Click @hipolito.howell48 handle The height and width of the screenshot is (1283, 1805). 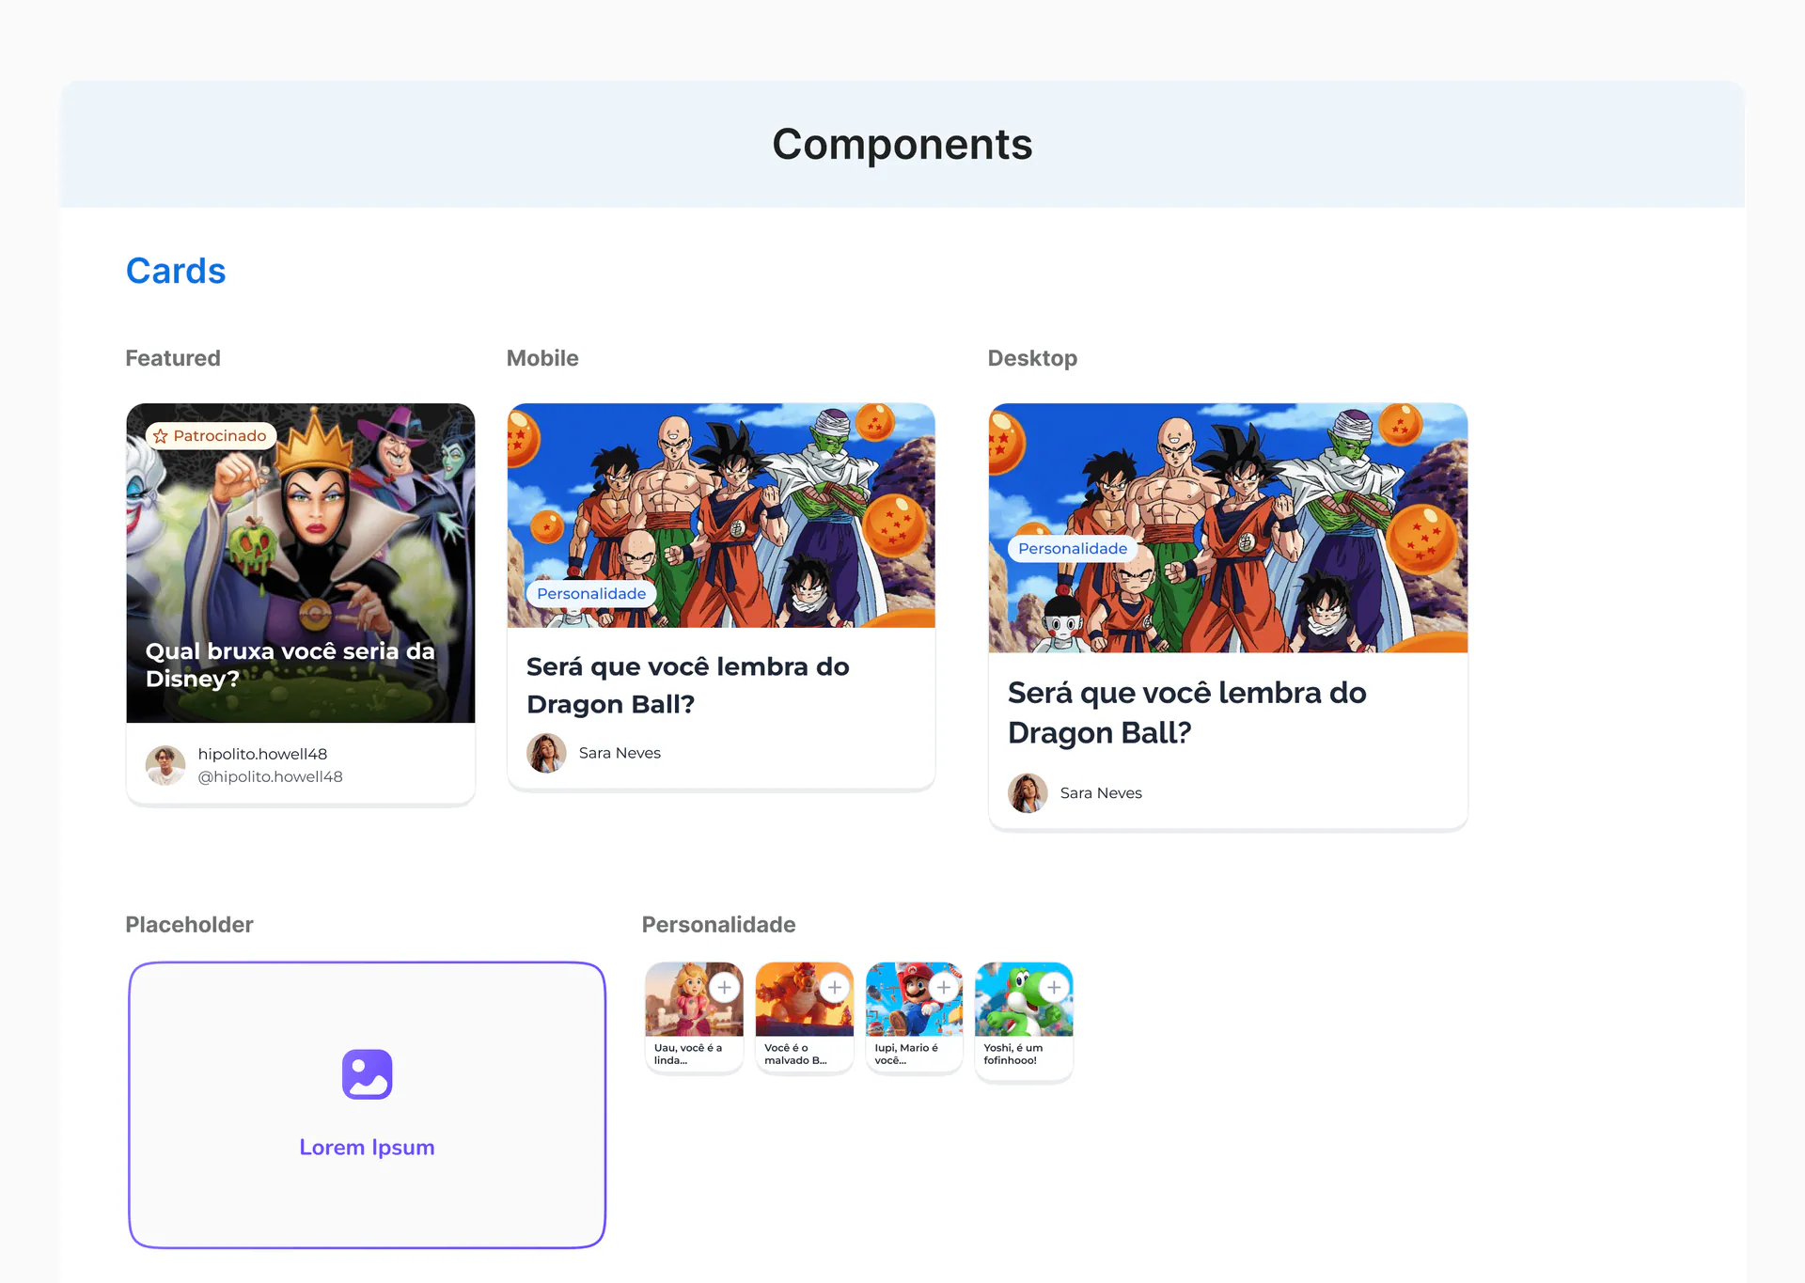pos(270,777)
